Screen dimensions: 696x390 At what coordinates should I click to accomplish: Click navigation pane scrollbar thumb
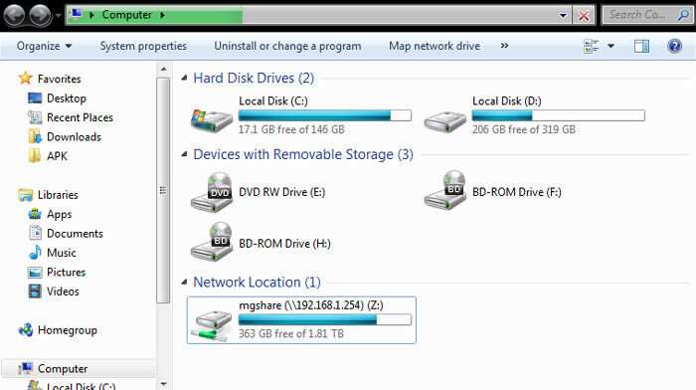(x=163, y=190)
